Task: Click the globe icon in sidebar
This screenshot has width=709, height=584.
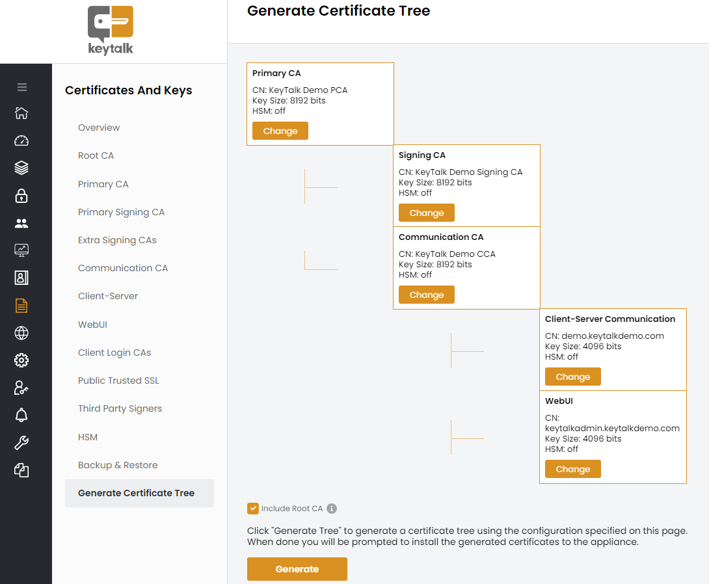Action: pyautogui.click(x=21, y=334)
